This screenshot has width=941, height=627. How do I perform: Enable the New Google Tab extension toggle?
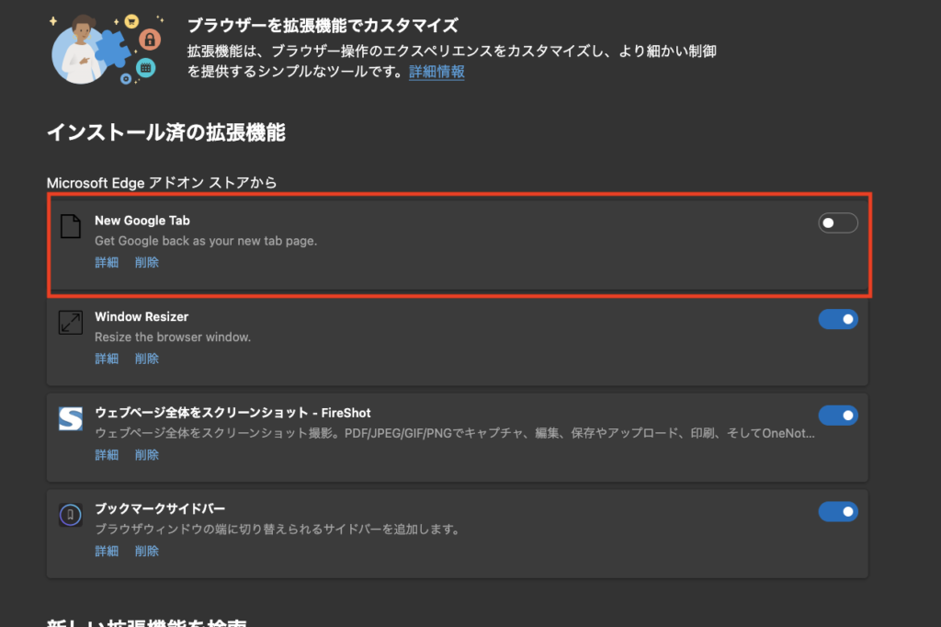[x=837, y=222]
